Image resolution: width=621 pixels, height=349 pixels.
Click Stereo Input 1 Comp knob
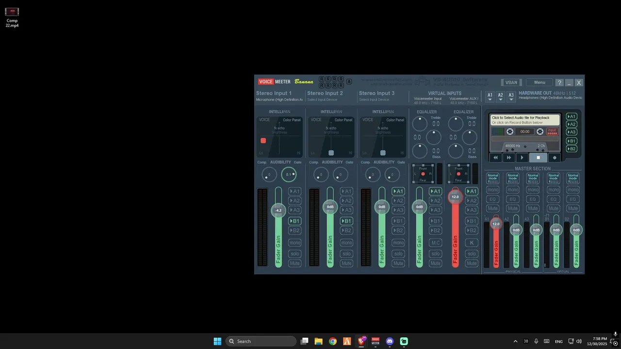[269, 174]
